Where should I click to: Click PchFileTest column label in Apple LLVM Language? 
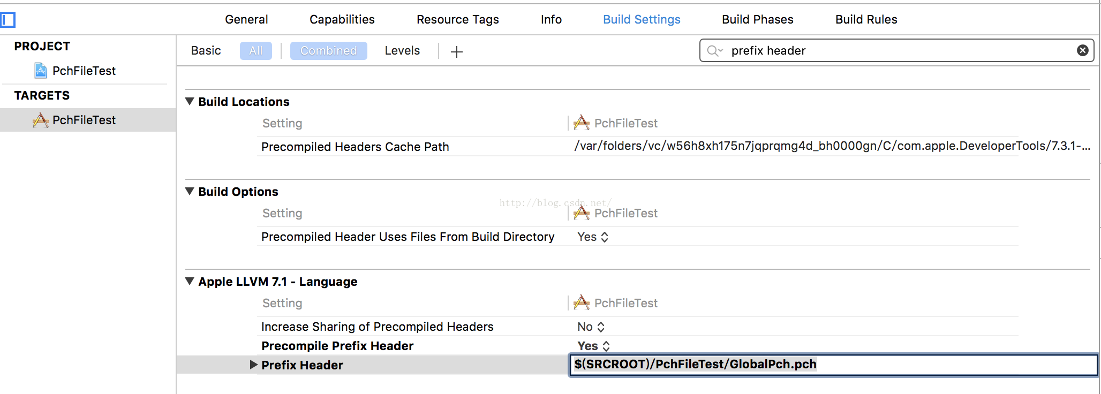(626, 303)
